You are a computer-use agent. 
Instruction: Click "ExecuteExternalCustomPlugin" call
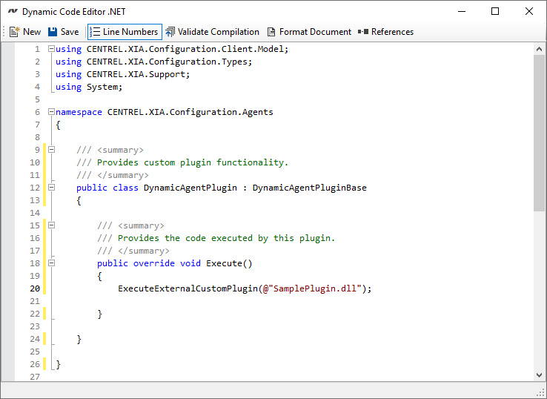[188, 288]
